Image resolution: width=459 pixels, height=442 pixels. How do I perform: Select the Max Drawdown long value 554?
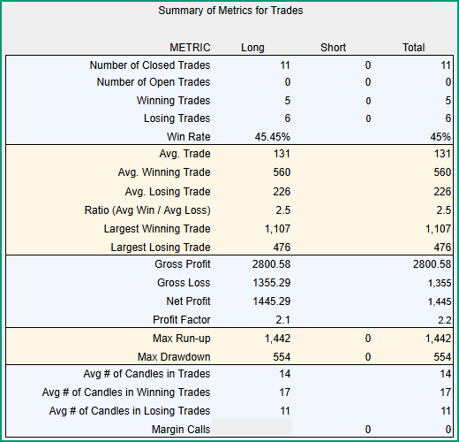pyautogui.click(x=282, y=357)
